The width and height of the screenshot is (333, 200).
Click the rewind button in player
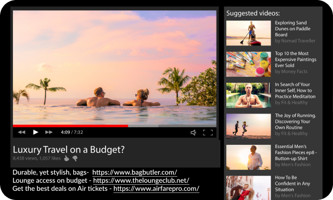[22, 132]
